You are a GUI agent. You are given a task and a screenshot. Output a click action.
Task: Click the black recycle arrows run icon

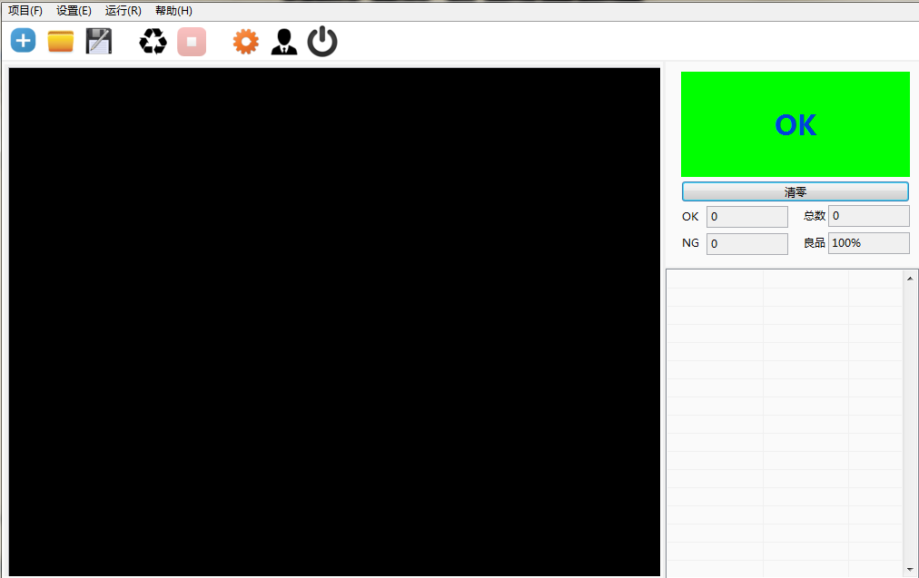(x=153, y=42)
